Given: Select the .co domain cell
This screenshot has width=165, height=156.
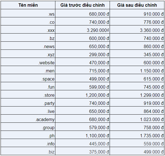Looking at the screenshot, I should coord(28,21).
